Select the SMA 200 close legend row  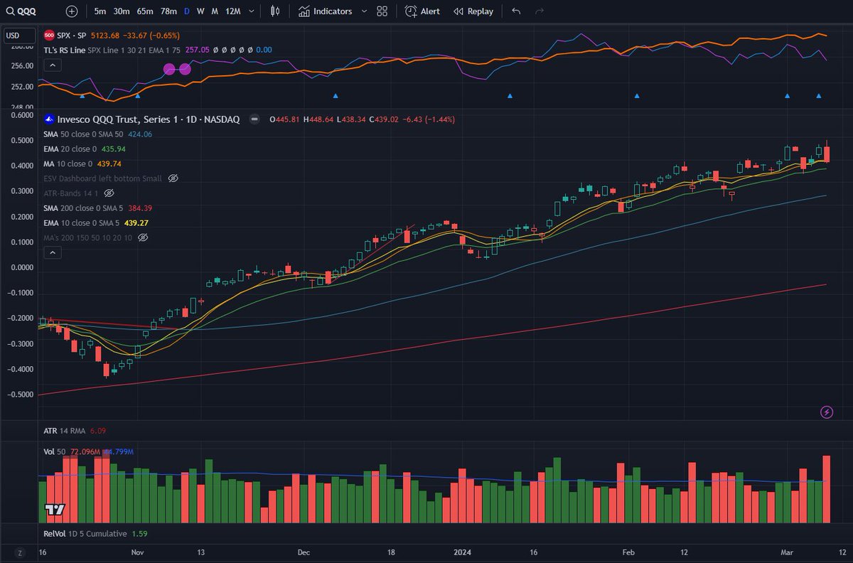98,208
